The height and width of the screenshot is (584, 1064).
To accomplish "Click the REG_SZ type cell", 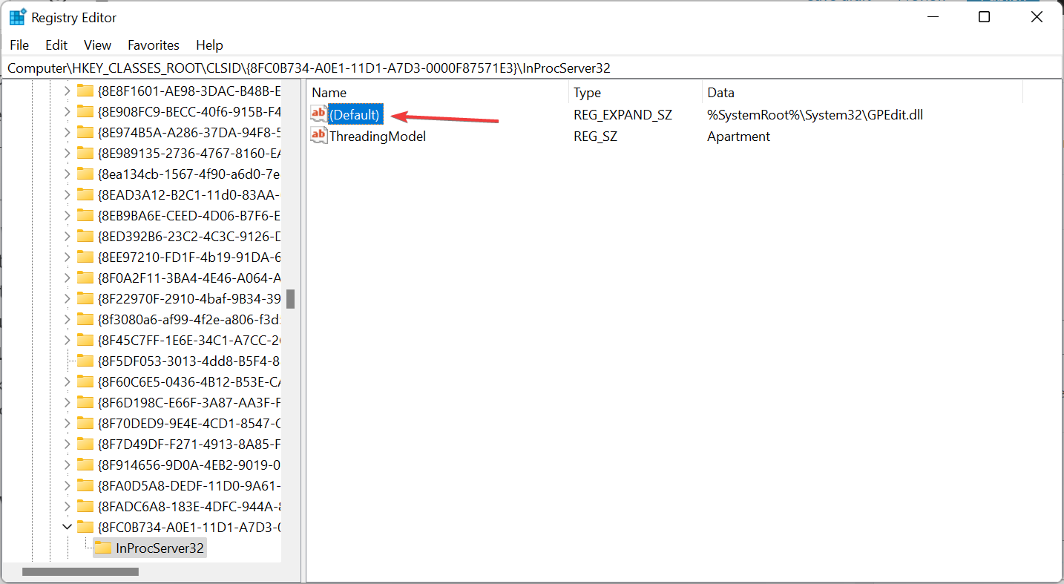I will tap(595, 137).
